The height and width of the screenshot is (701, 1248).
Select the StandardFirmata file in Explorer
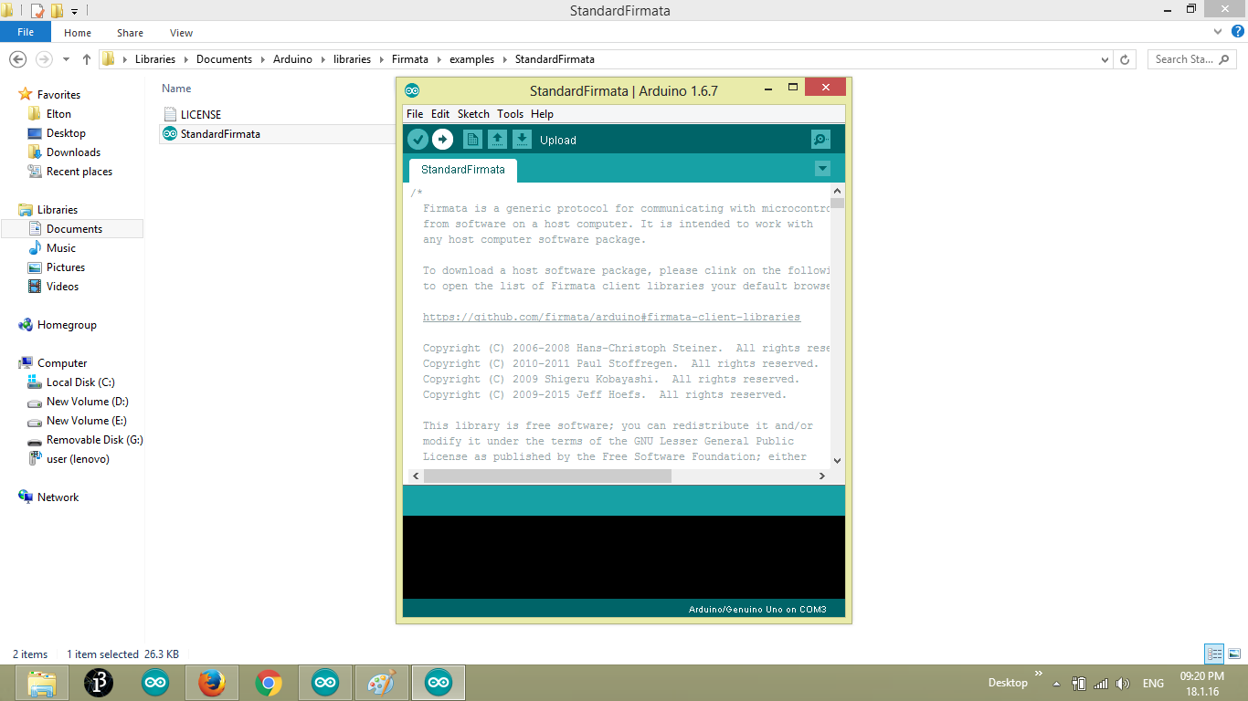[220, 134]
